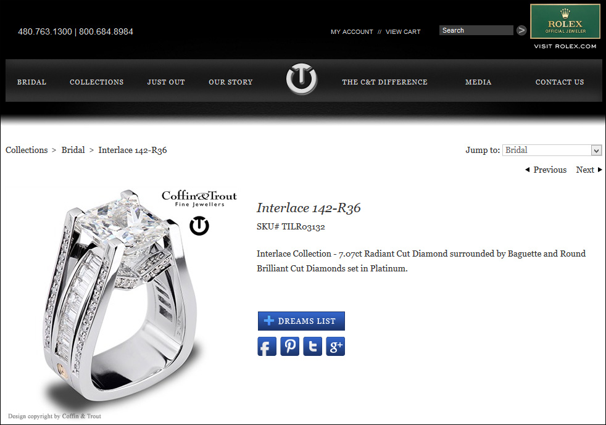
Task: Open the Collections navigation menu
Action: (97, 82)
